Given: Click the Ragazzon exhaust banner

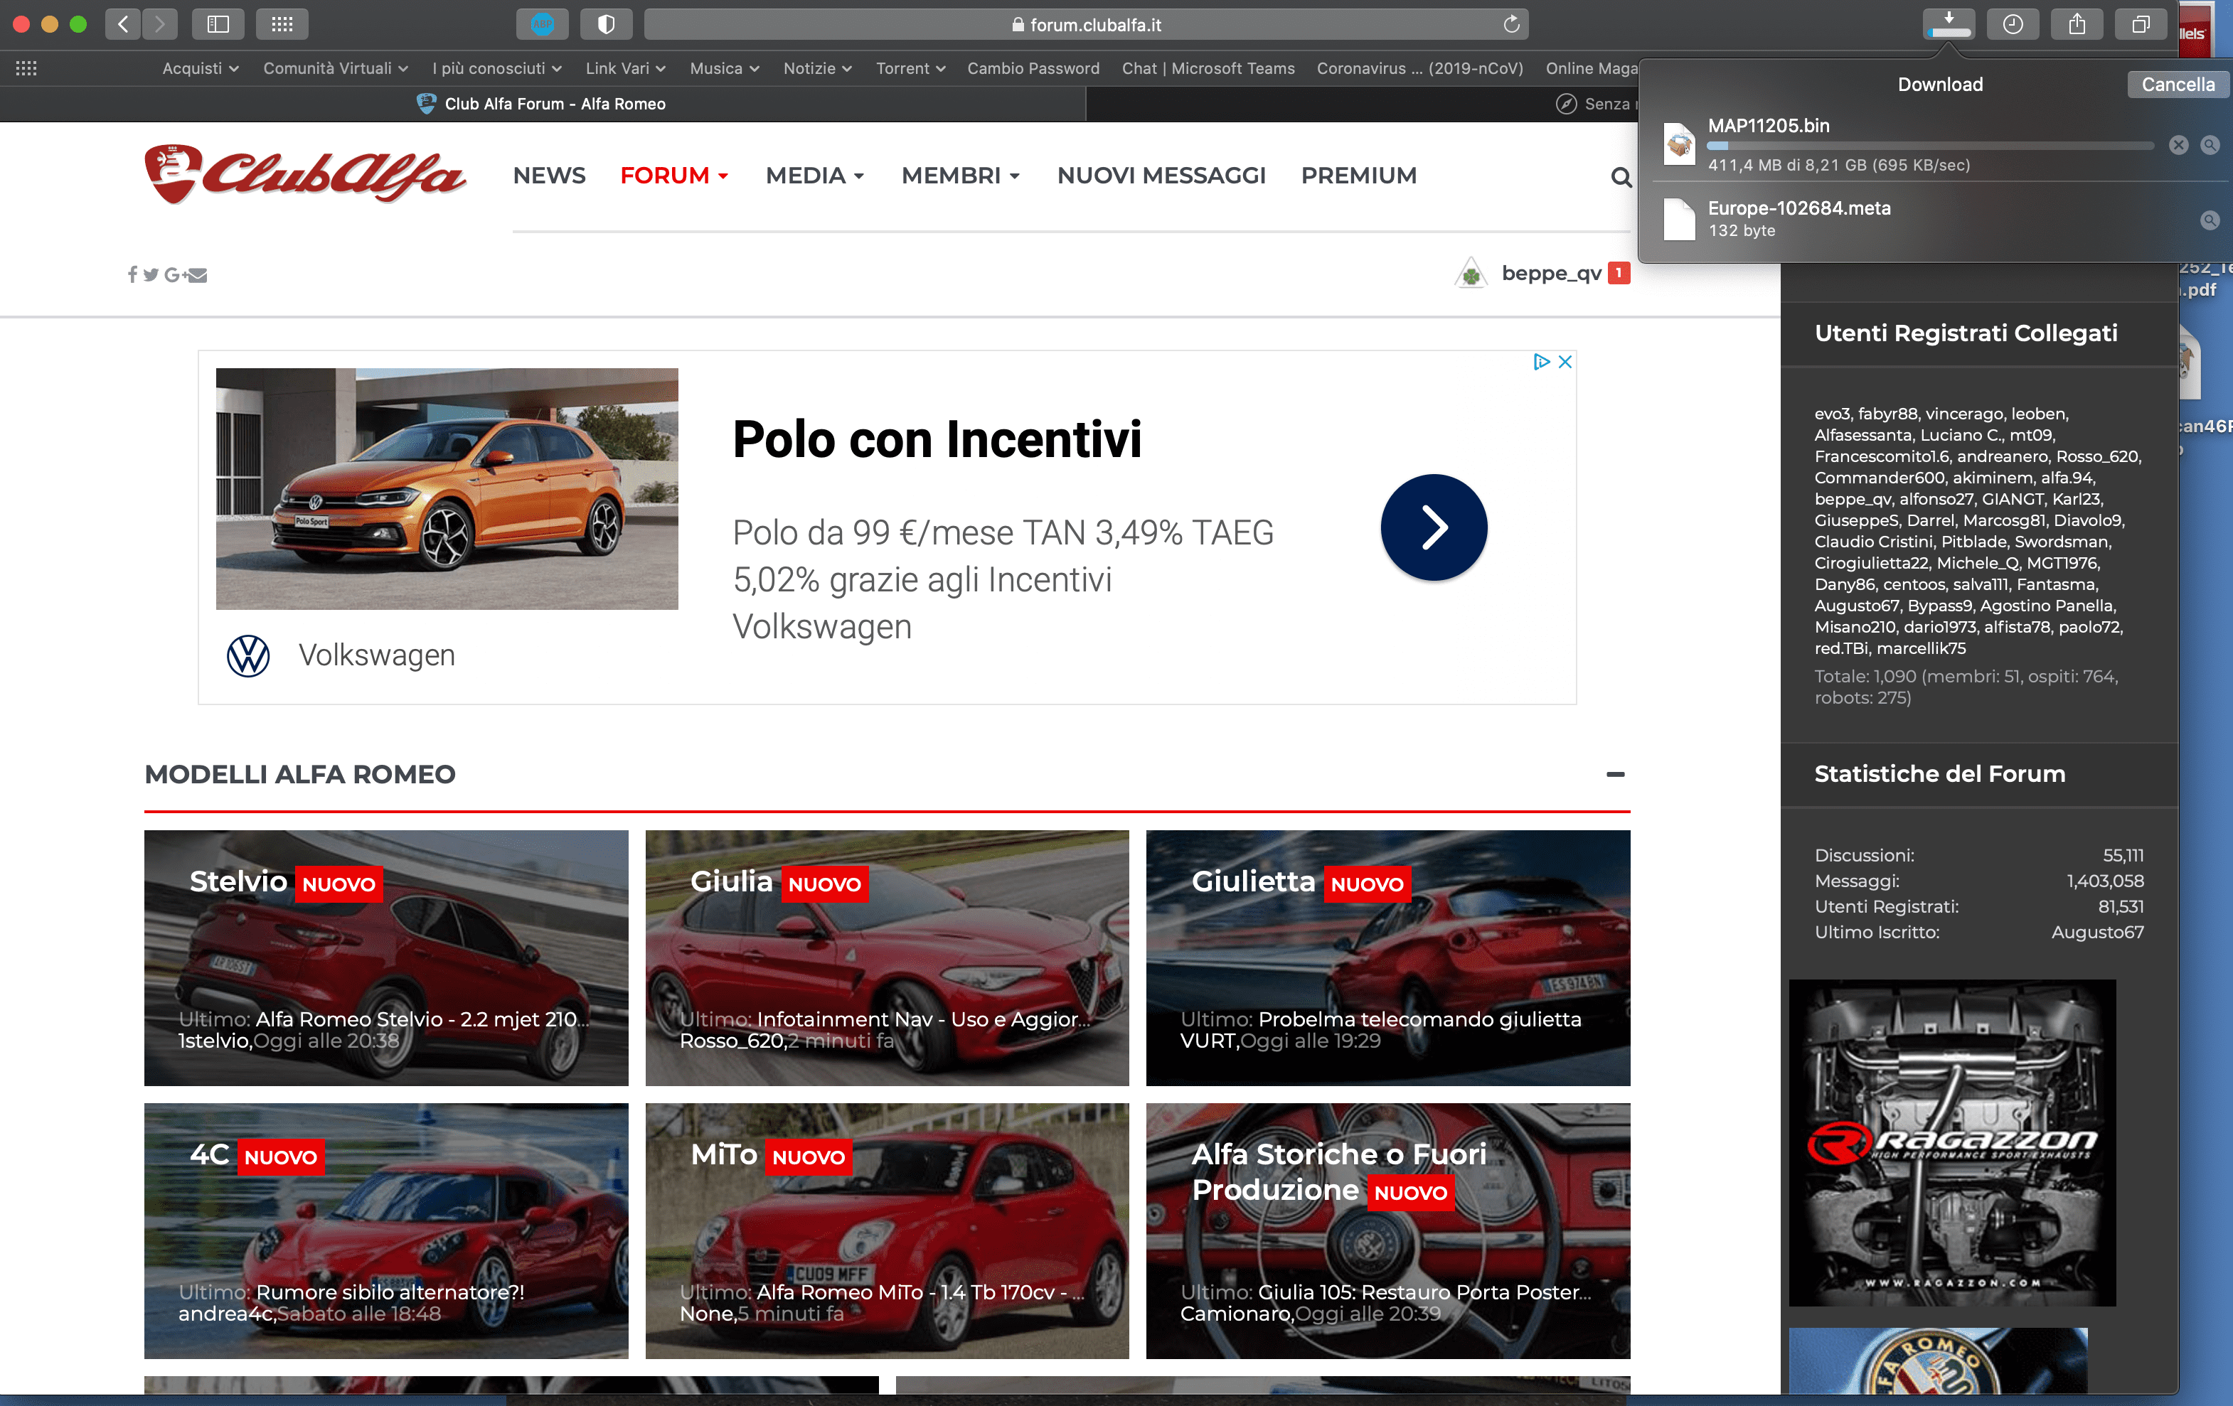Looking at the screenshot, I should (1952, 1142).
